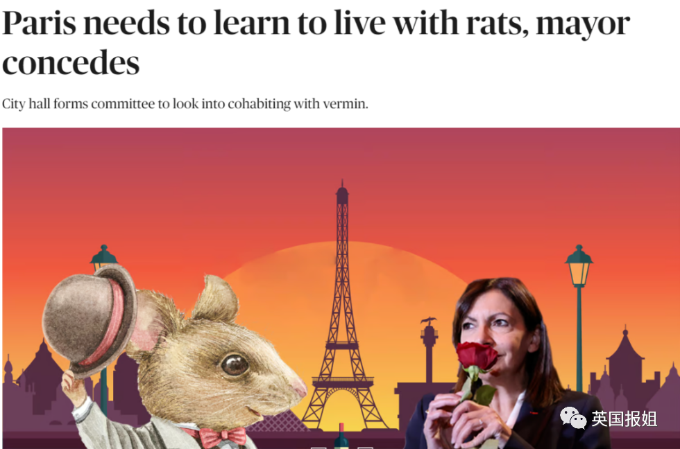Click the rat's eye
Viewport: 680px width, 449px height.
tap(235, 364)
